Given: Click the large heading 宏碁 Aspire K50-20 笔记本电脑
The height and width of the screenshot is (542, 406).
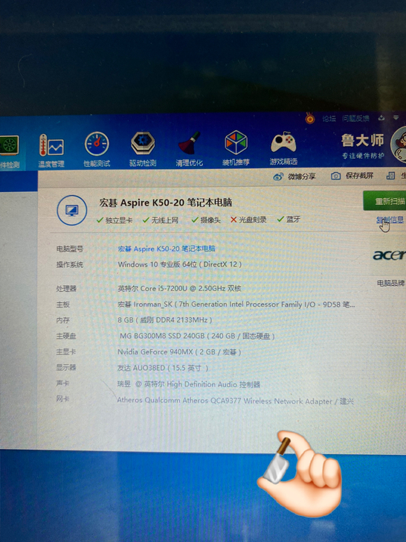Looking at the screenshot, I should pos(165,203).
